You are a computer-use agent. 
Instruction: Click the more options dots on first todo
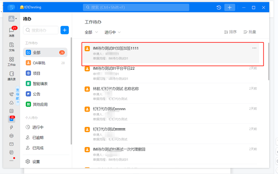click(254, 48)
